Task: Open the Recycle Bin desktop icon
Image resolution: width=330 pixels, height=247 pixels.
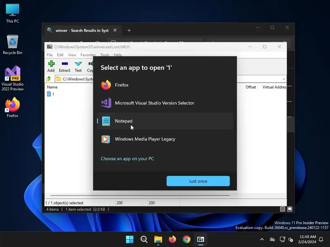Action: click(x=13, y=45)
